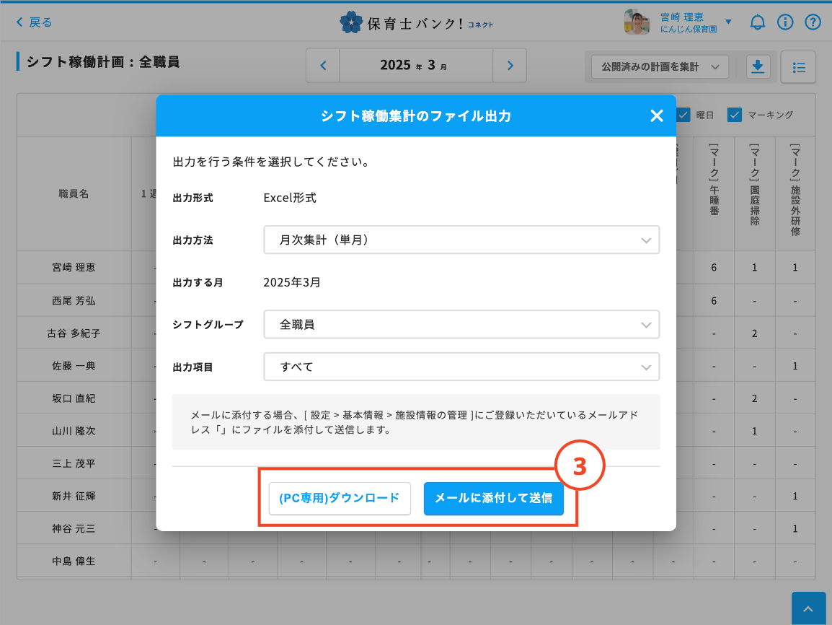Close the file output dialog
832x625 pixels.
(656, 116)
